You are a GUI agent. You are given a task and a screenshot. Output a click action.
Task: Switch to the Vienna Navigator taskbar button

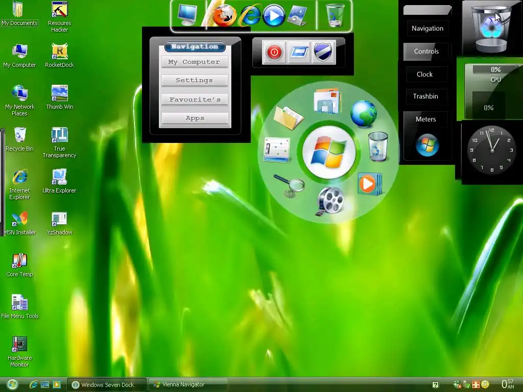tap(188, 385)
